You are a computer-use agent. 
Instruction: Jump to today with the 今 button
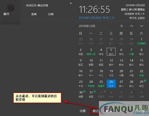(121, 26)
